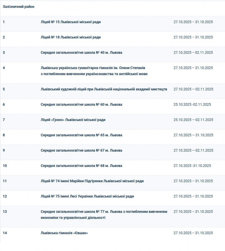Click row number 14 in the table
Image resolution: width=225 pixels, height=251 pixels.
click(x=5, y=233)
